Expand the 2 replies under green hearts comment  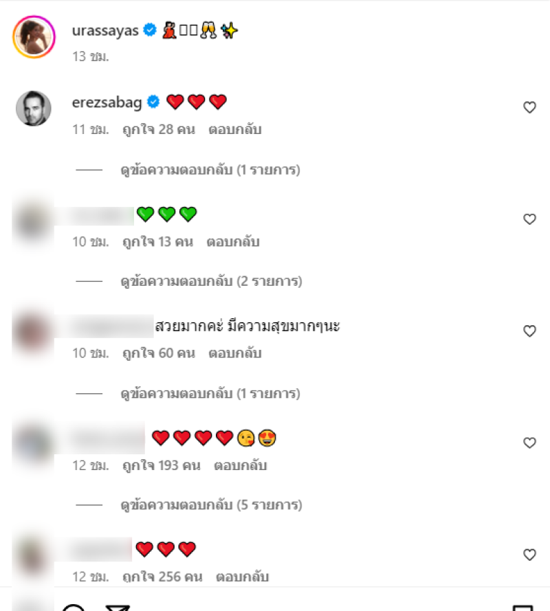(211, 281)
